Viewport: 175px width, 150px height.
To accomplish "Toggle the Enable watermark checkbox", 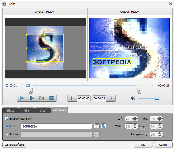I will (7, 119).
